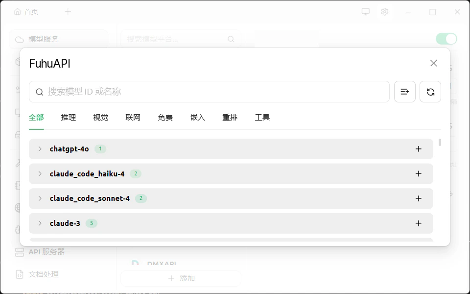The width and height of the screenshot is (470, 294).
Task: Click the claude_code_haiku-4 group name
Action: pos(87,173)
